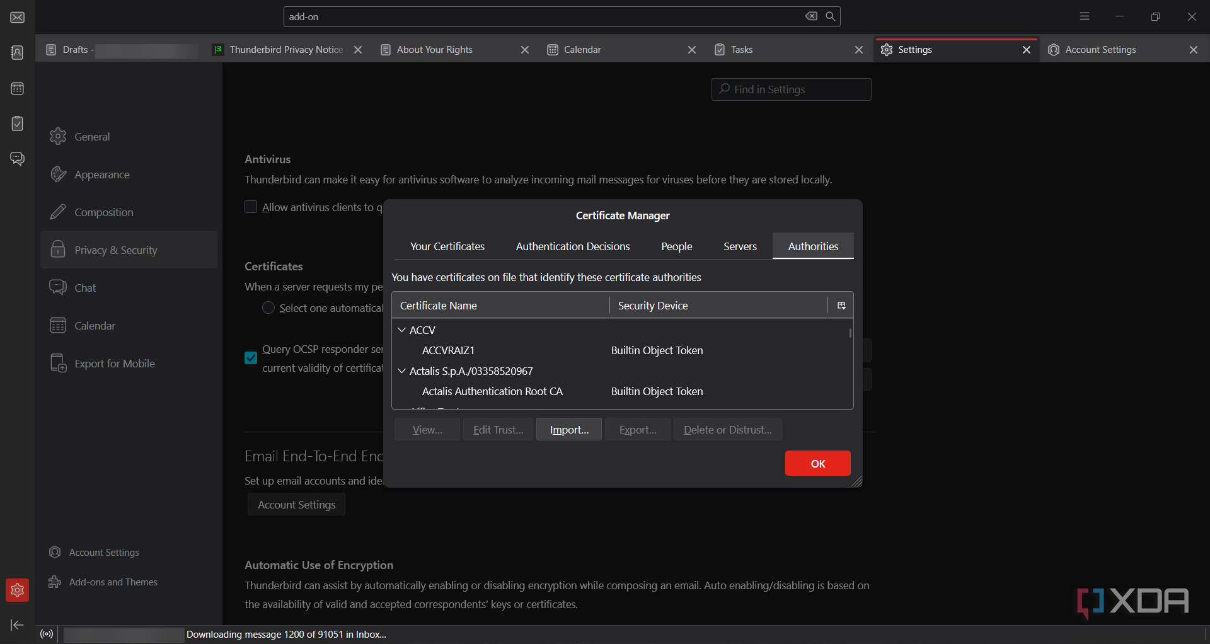
Task: Open General settings category
Action: pyautogui.click(x=129, y=137)
